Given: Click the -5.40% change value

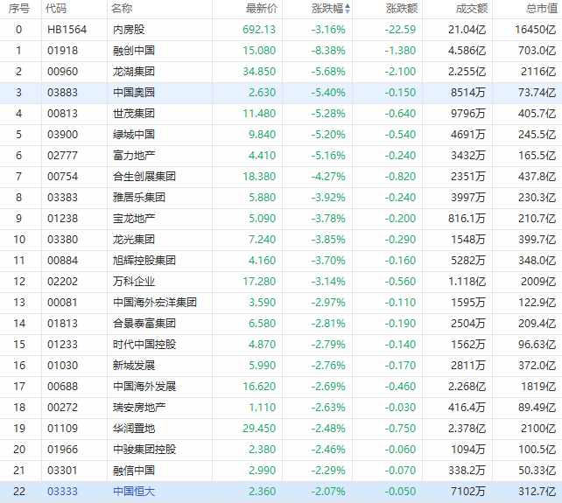Looking at the screenshot, I should click(x=328, y=93).
